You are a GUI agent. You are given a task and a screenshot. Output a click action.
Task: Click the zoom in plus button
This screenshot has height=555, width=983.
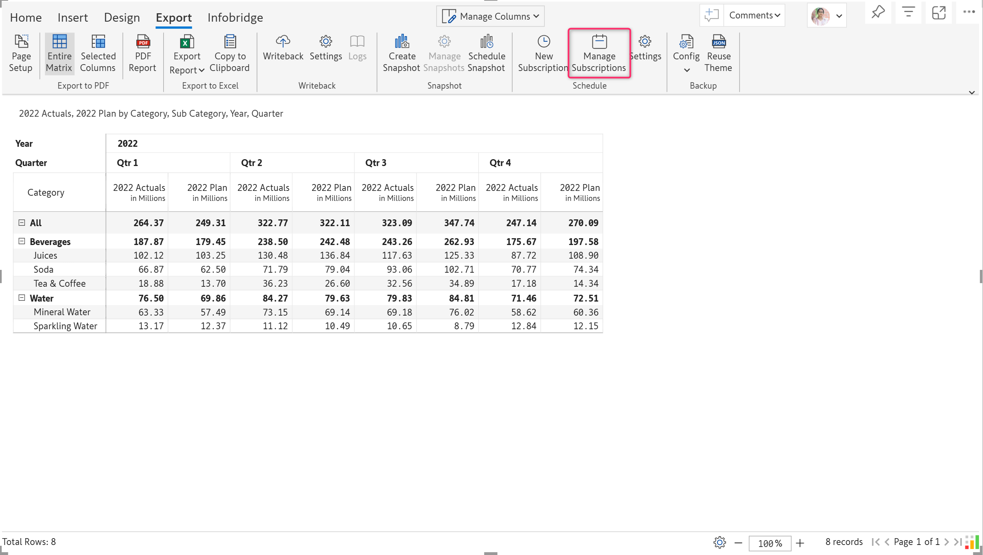[800, 543]
